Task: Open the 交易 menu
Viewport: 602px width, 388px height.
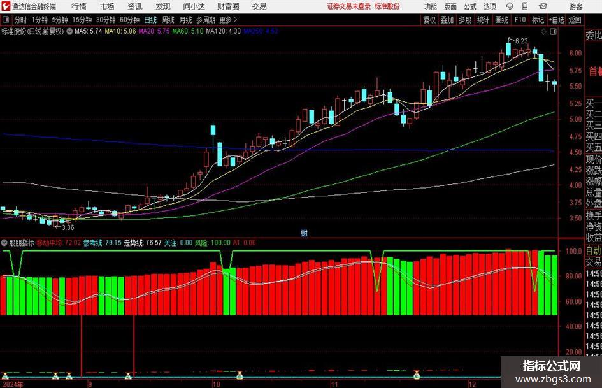Action: pyautogui.click(x=259, y=6)
